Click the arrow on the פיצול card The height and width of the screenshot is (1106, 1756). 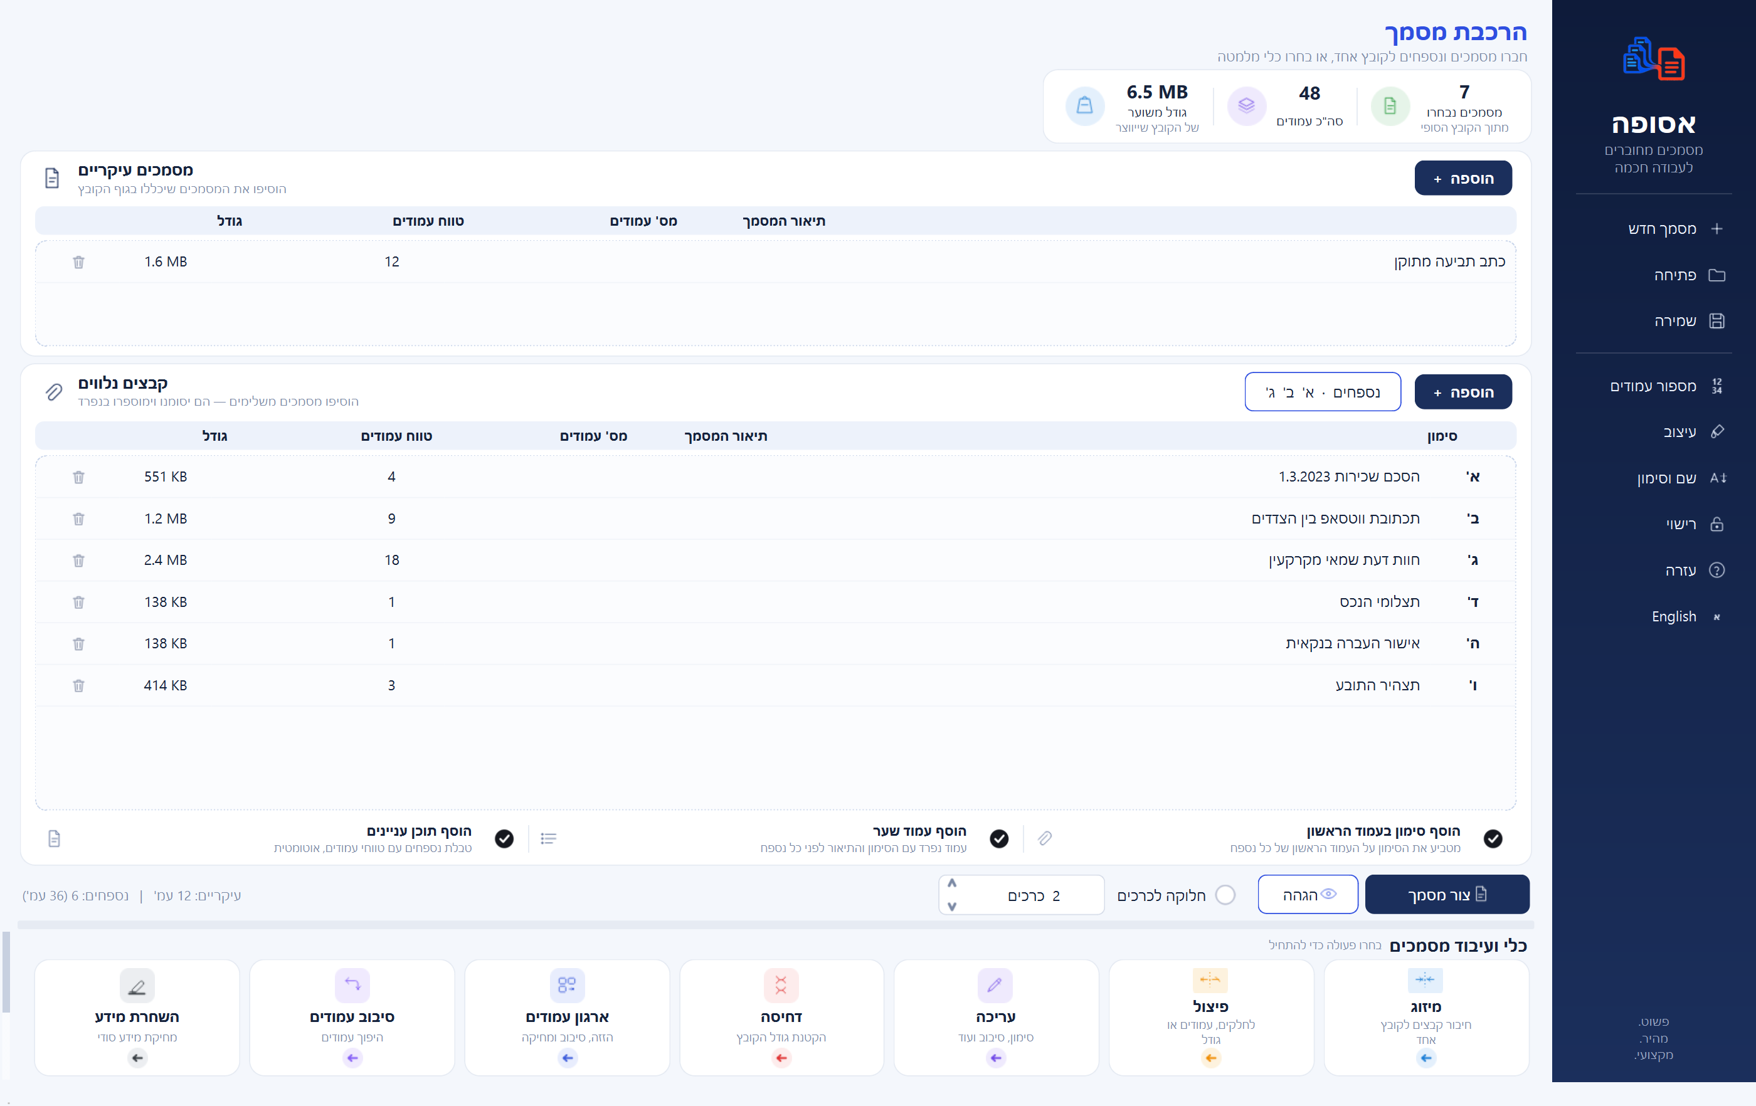1210,1058
